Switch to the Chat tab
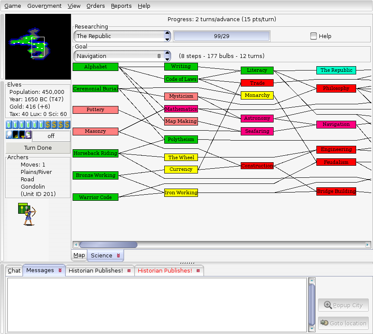This screenshot has width=373, height=334. pos(14,271)
